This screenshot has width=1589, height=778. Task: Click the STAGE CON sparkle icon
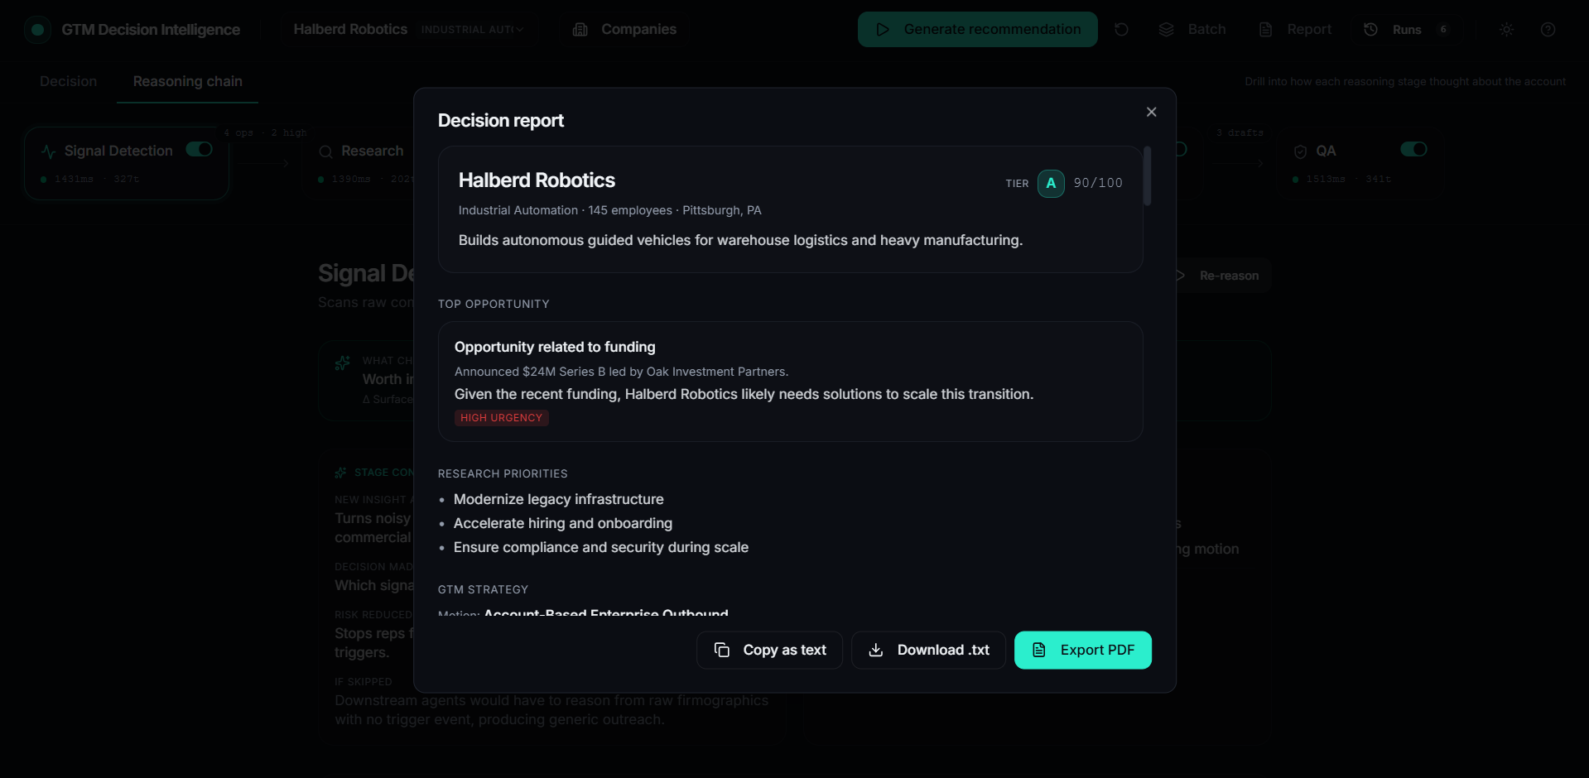[340, 473]
